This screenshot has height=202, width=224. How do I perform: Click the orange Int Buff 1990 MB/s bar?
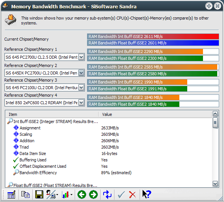point(153,82)
